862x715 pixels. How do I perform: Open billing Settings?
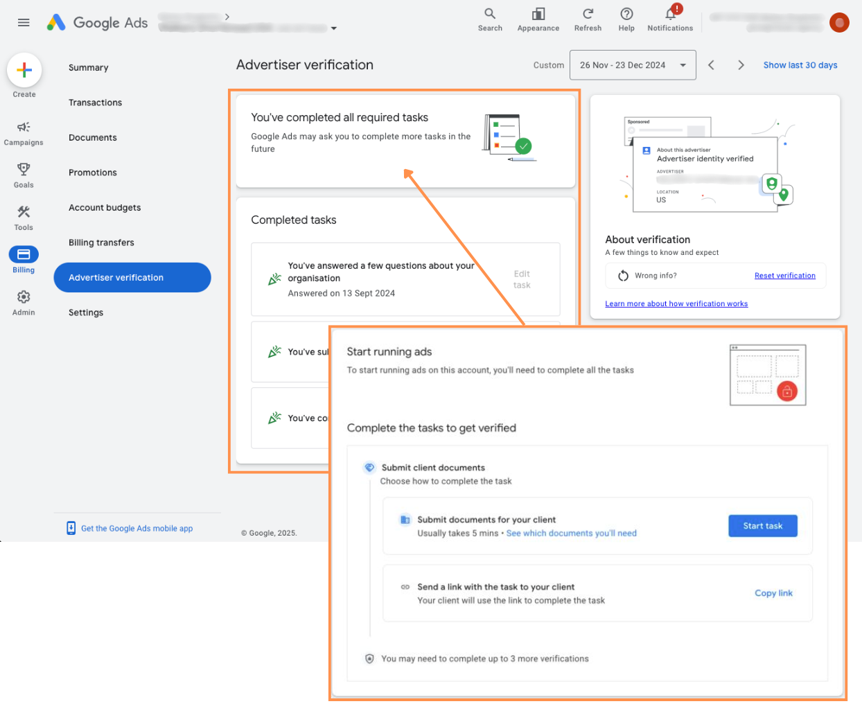coord(86,312)
